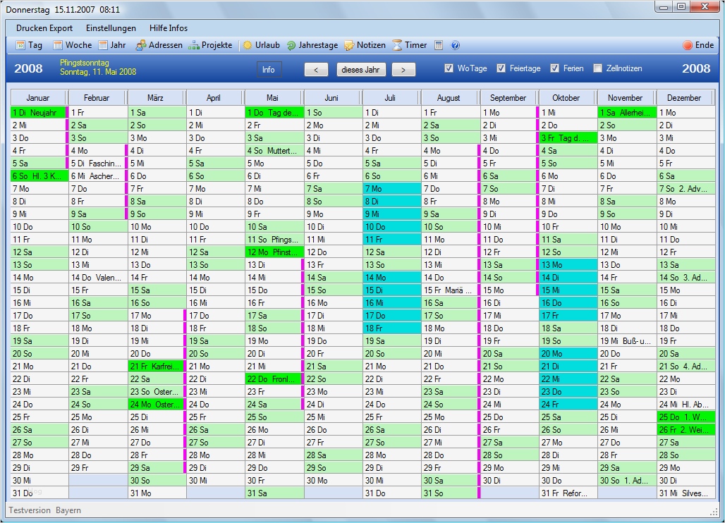Select the 31 Mi Silves... cell

686,493
